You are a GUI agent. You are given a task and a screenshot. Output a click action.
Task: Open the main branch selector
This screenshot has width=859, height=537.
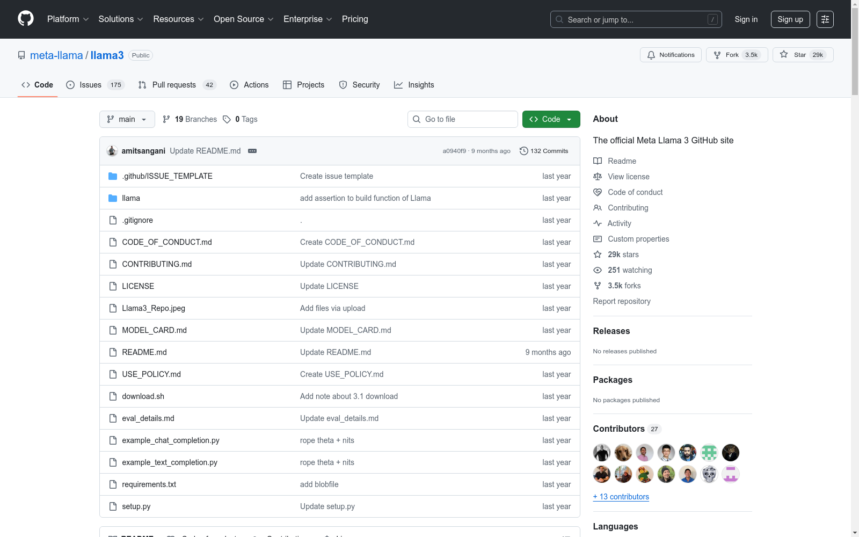[127, 119]
